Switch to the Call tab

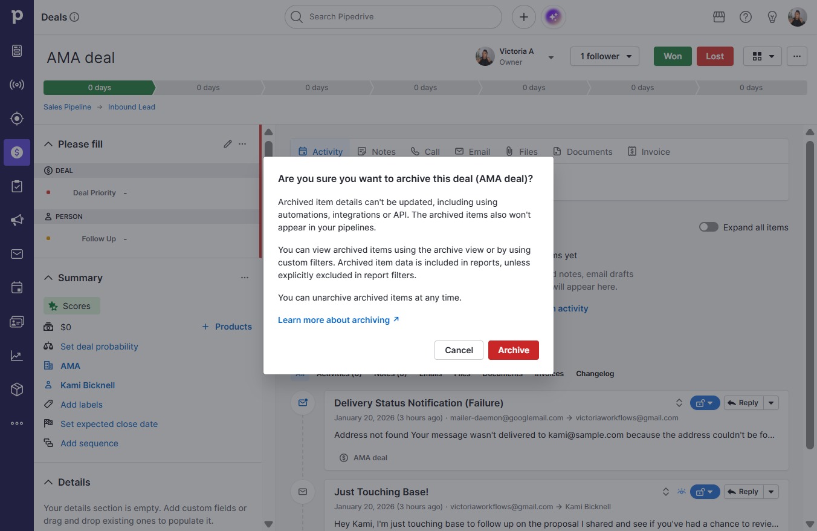pos(425,152)
